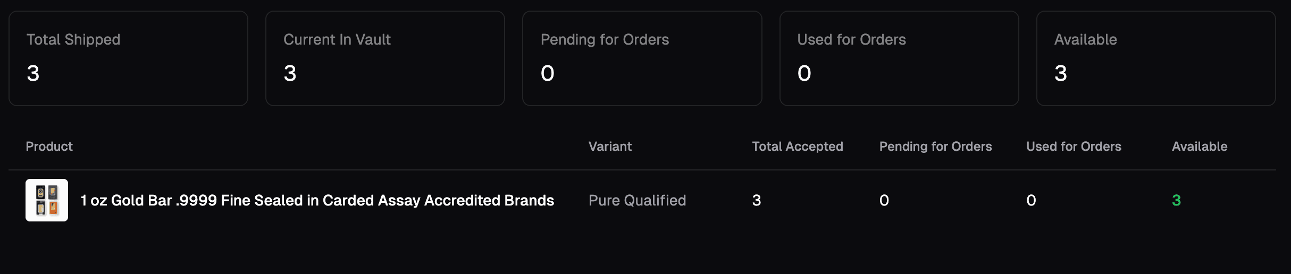Sort by the Product column header
The width and height of the screenshot is (1291, 274).
49,147
